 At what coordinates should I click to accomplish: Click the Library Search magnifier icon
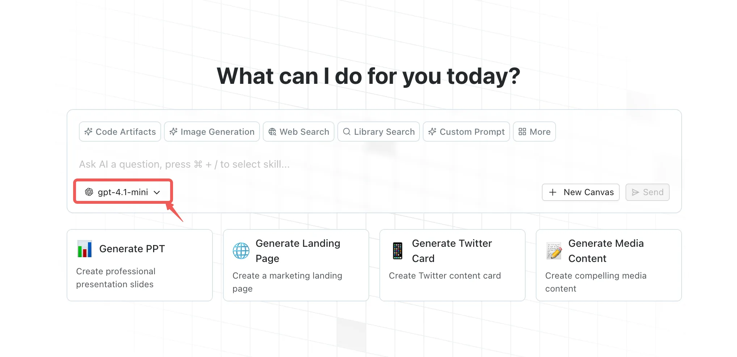pyautogui.click(x=346, y=132)
